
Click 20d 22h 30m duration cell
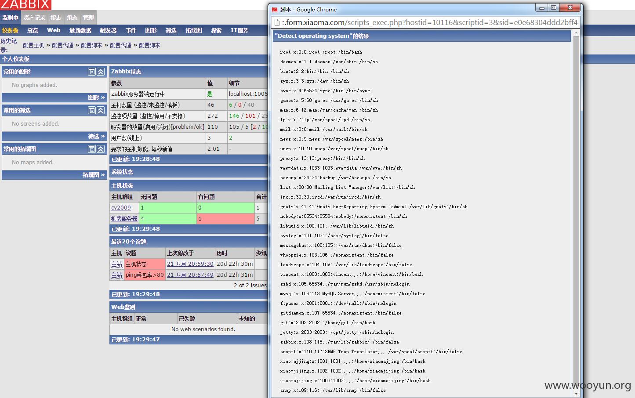pyautogui.click(x=235, y=264)
